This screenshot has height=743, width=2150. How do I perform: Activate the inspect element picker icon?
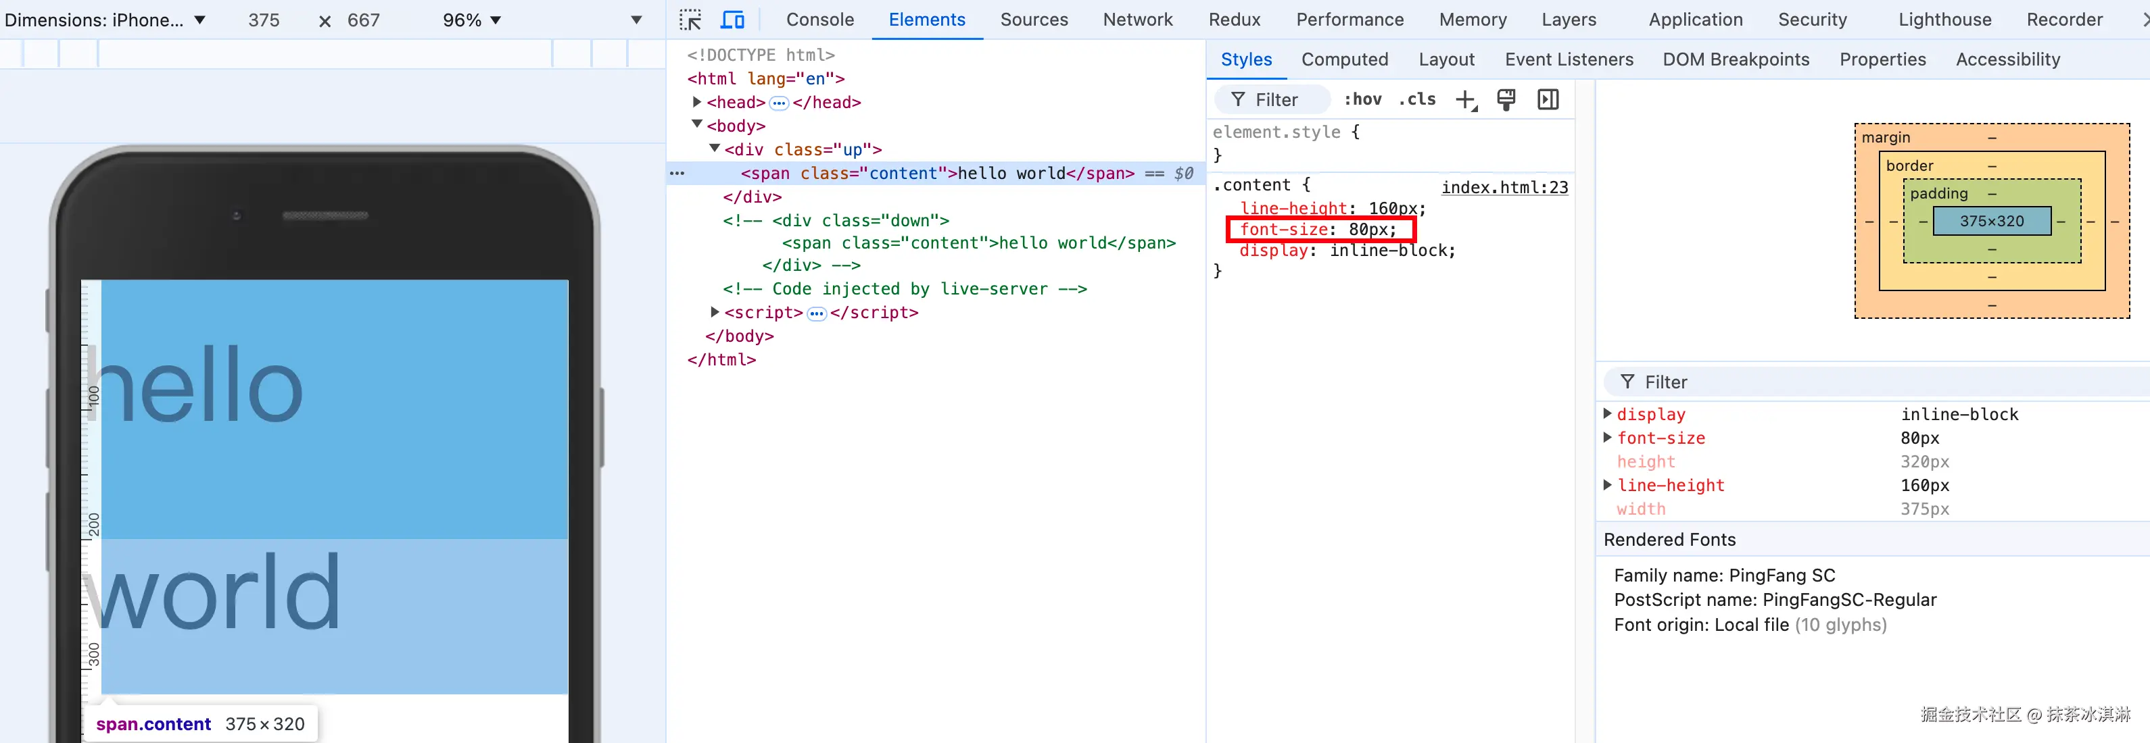pyautogui.click(x=690, y=20)
